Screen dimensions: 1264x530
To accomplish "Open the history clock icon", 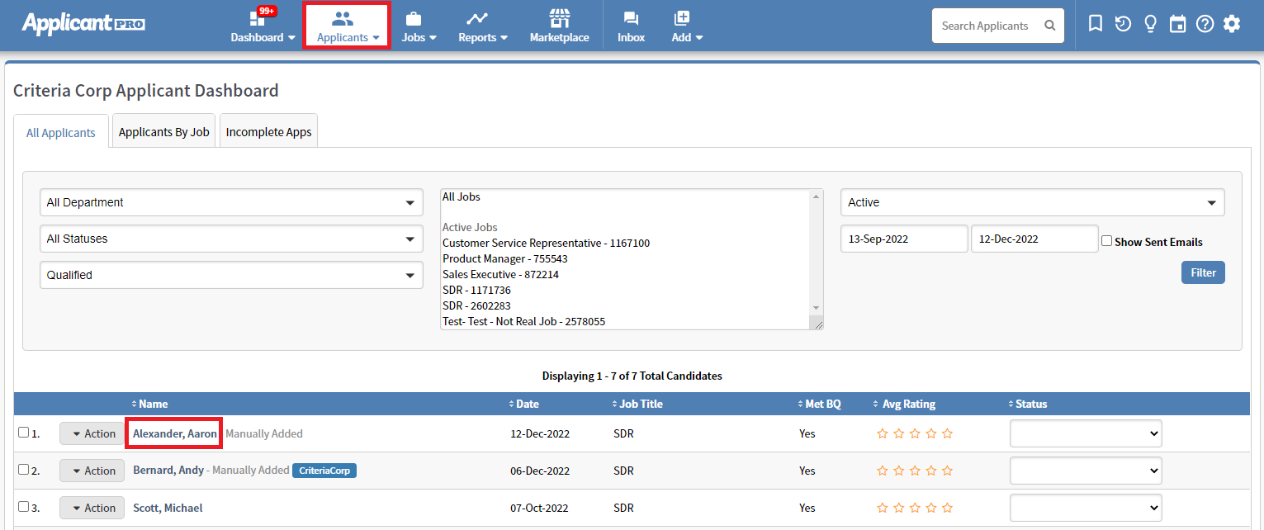I will coord(1122,24).
